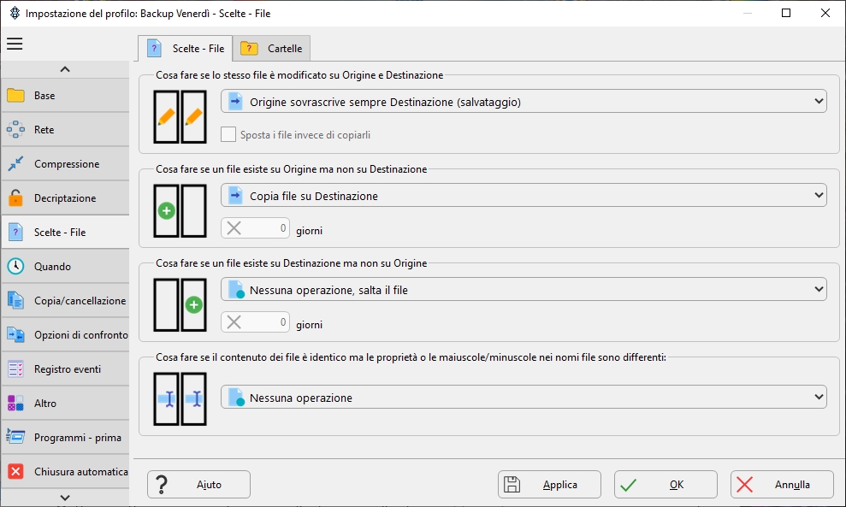Click the identical-content rename icon

click(180, 399)
